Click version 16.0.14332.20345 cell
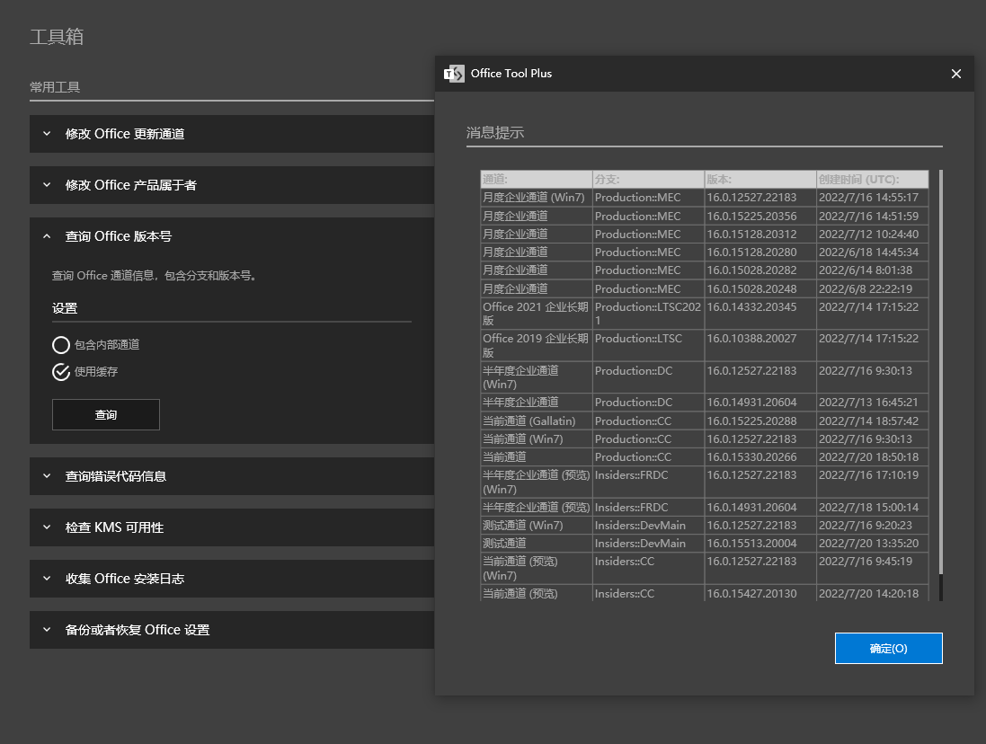986x744 pixels. click(x=760, y=314)
